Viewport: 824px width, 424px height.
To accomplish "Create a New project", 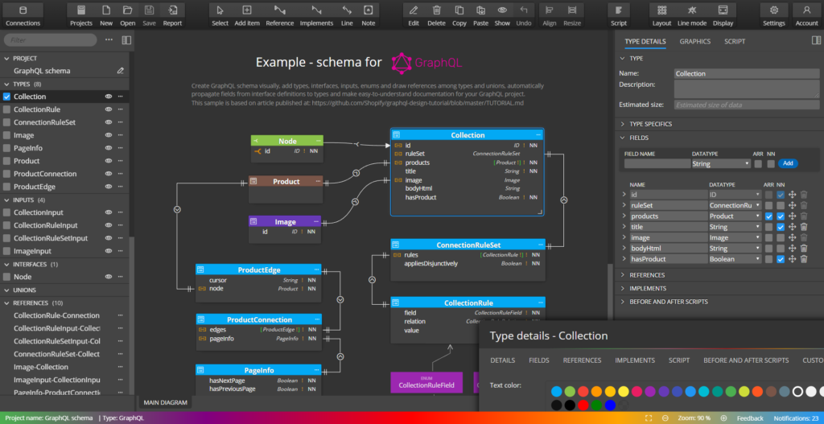I will 106,15.
